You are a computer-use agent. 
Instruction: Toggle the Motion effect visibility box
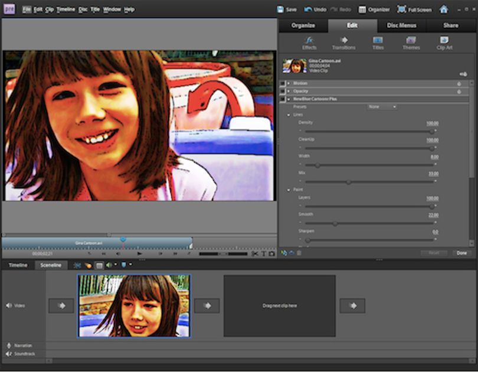point(283,83)
